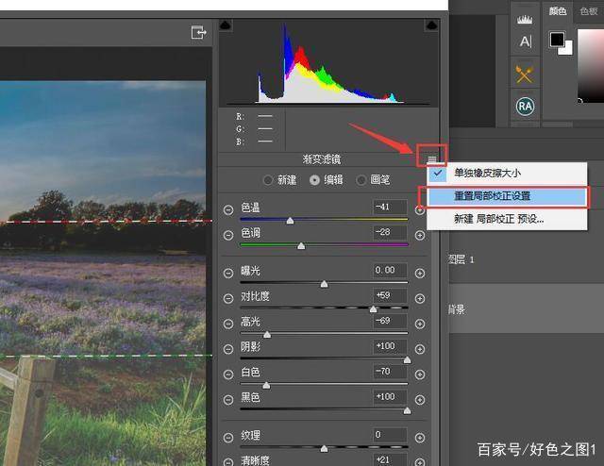Choose 重置局部校正设置 from menu
The width and height of the screenshot is (604, 466).
[x=507, y=196]
